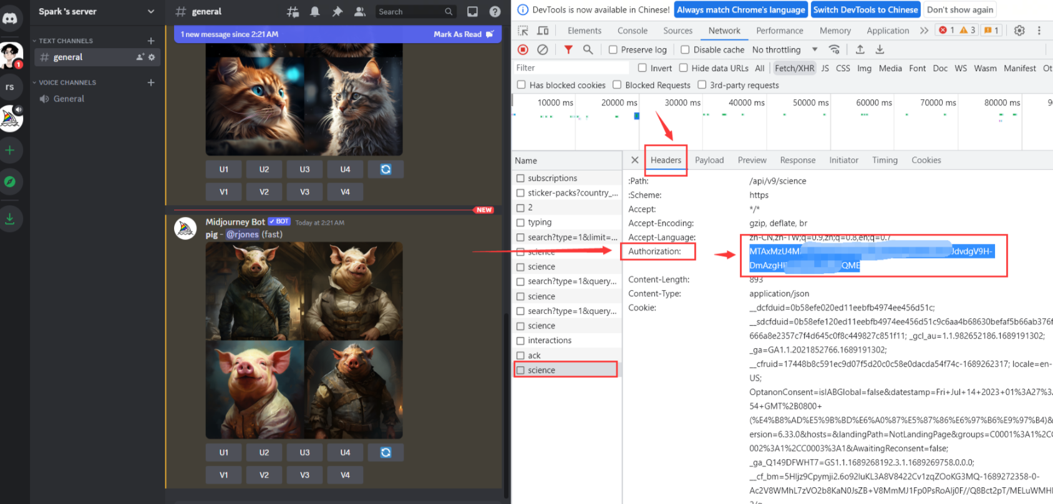This screenshot has height=504, width=1053.
Task: Open network search magnifier icon
Action: 588,49
